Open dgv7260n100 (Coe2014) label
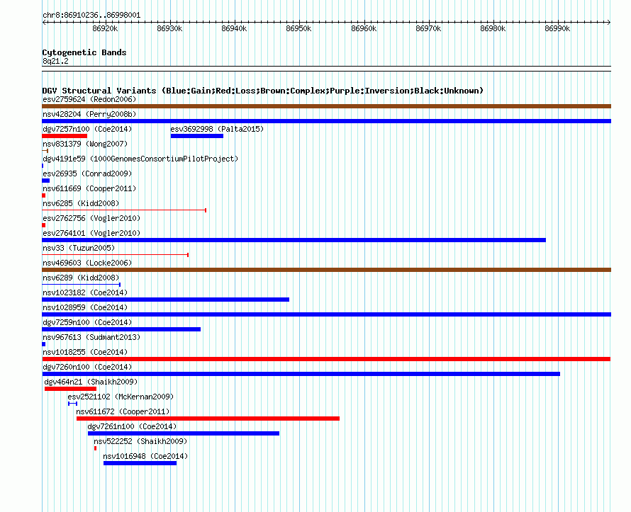Viewport: 631px width, 512px height. pos(87,367)
